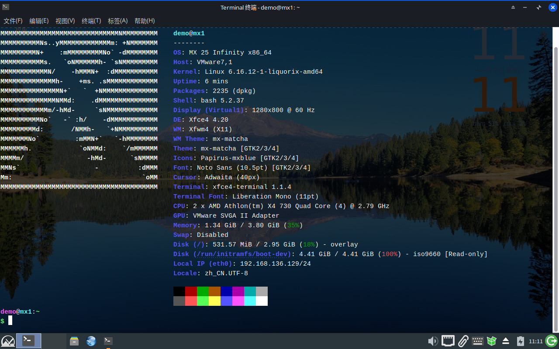Click the Packages line showing 2235 (dpkg)

(x=214, y=91)
